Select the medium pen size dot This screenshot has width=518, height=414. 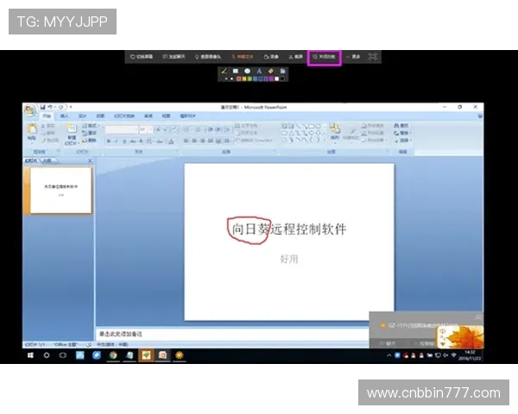[x=226, y=78]
